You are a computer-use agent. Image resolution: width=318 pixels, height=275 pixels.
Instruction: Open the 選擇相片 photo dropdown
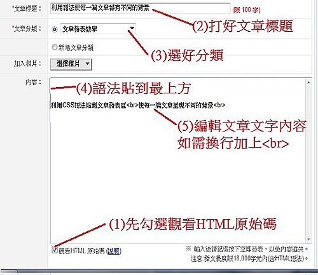71,64
